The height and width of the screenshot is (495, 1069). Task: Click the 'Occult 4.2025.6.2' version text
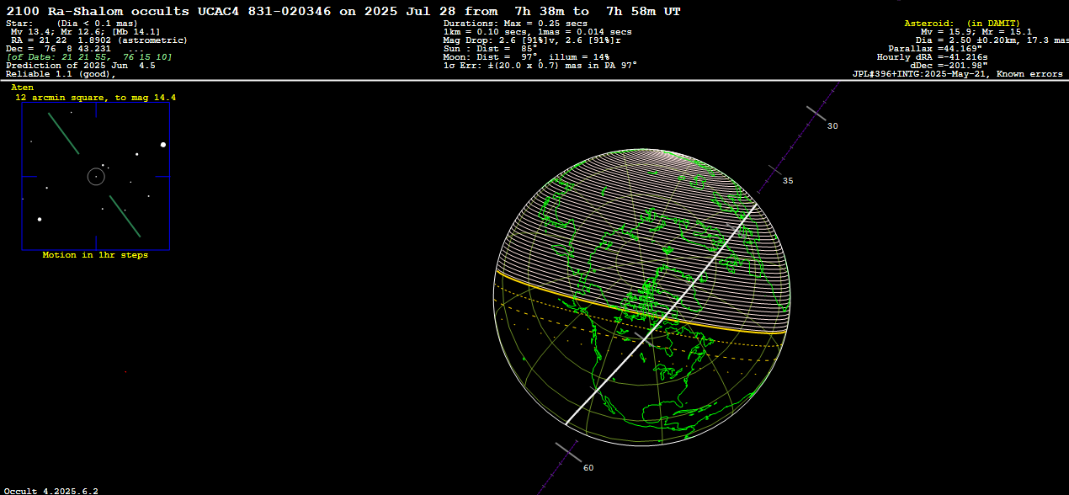click(x=51, y=490)
